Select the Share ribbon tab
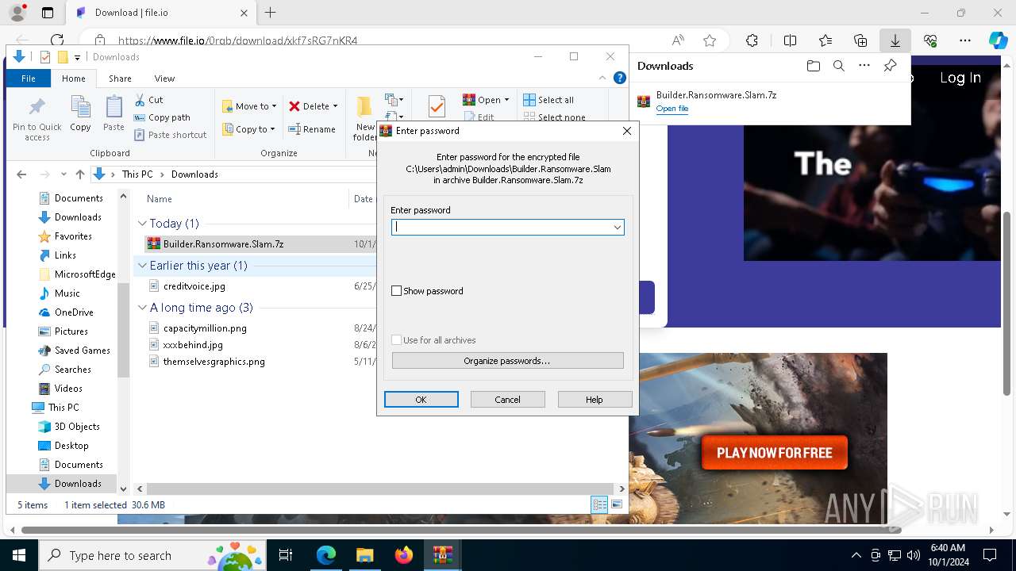This screenshot has height=571, width=1016. click(x=120, y=79)
